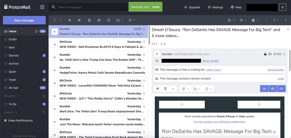Star the Rumble Ep. 1458 message
This screenshot has width=291, height=138.
[x=144, y=55]
